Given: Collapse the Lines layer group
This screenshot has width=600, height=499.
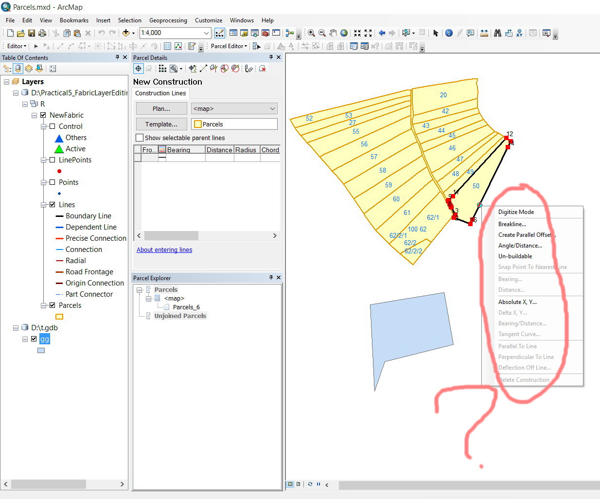Looking at the screenshot, I should [x=44, y=205].
